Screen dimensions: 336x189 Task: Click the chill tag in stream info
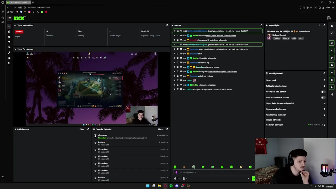pos(294,38)
